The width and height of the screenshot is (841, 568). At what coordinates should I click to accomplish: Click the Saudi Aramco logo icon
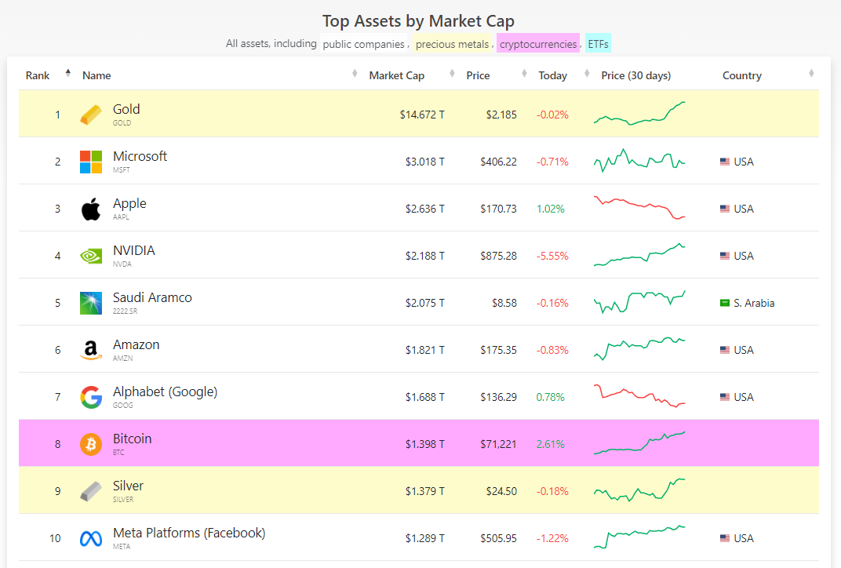tap(91, 303)
